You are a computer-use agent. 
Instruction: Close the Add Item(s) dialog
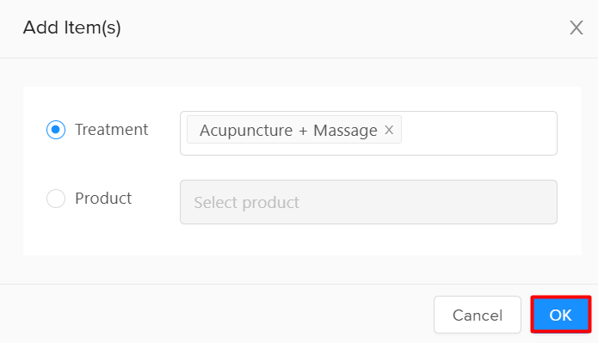[x=576, y=28]
